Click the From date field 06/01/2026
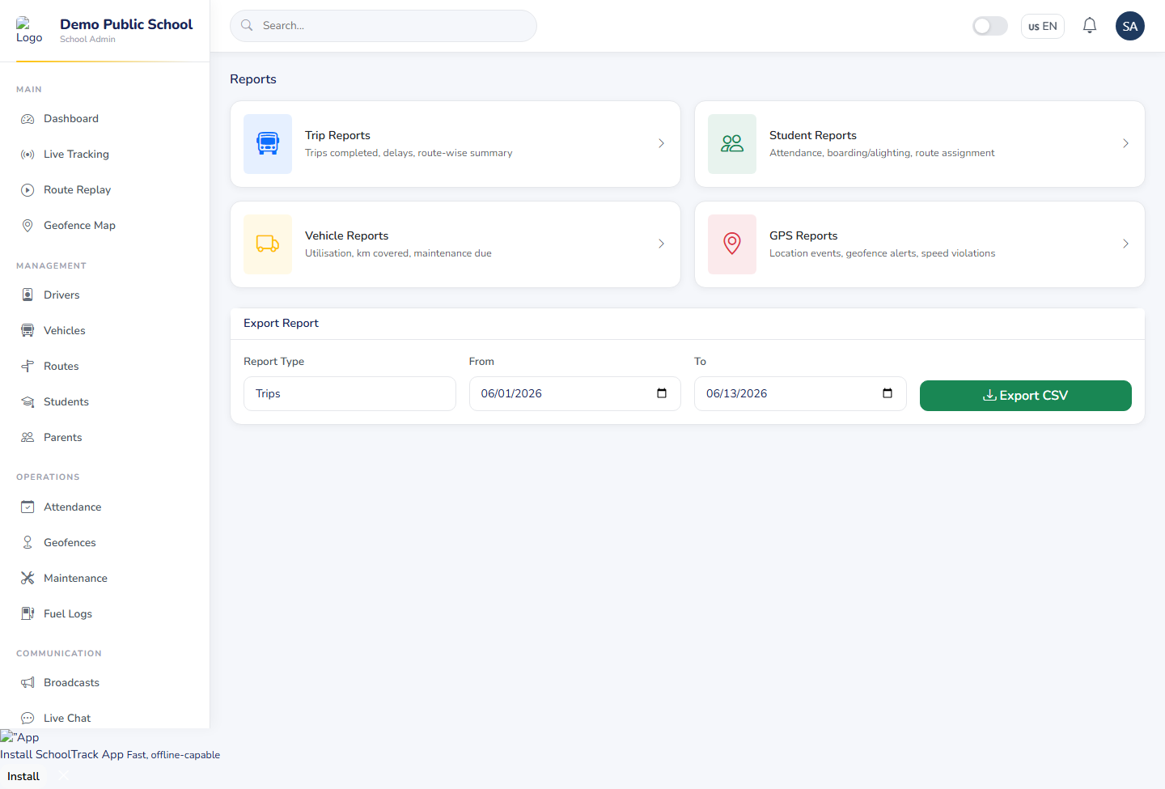This screenshot has width=1165, height=789. click(x=574, y=394)
